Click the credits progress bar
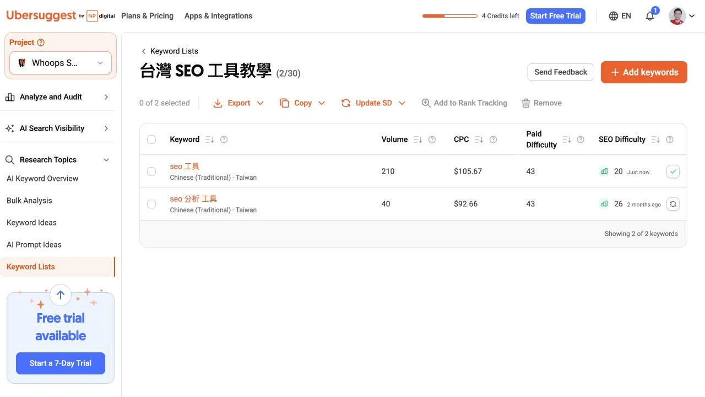The height and width of the screenshot is (397, 705). coord(450,16)
